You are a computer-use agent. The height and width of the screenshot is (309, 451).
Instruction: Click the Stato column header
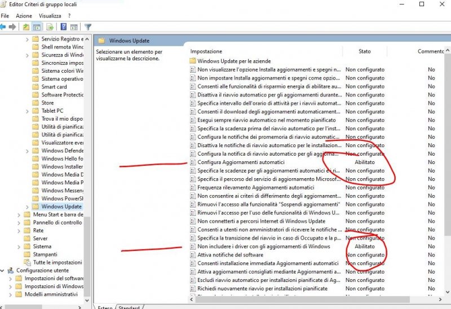point(365,51)
